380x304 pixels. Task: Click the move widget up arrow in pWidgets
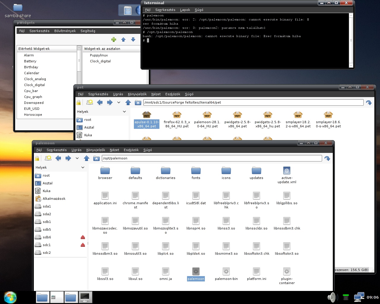coord(123,39)
